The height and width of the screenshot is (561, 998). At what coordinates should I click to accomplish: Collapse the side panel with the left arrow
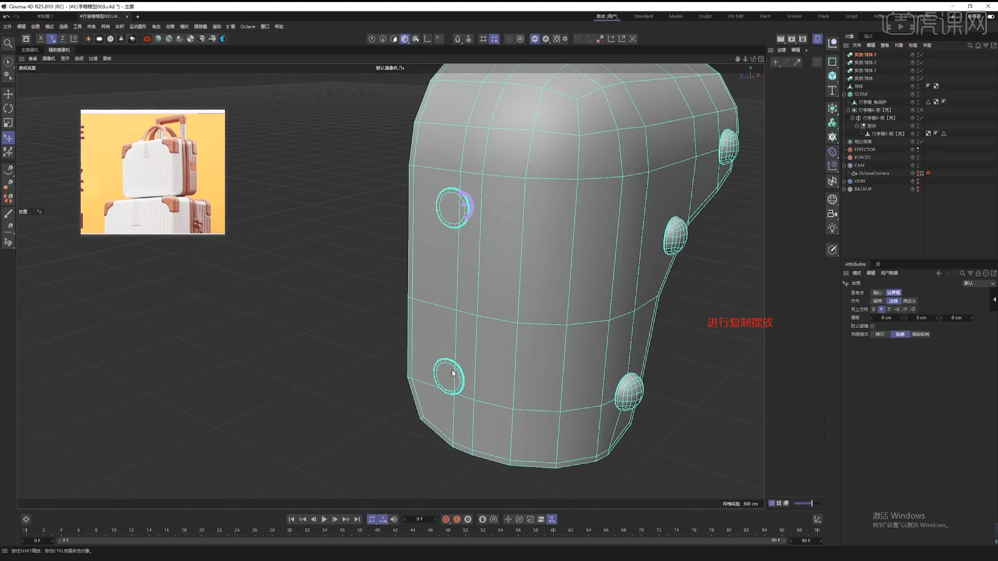[x=994, y=300]
